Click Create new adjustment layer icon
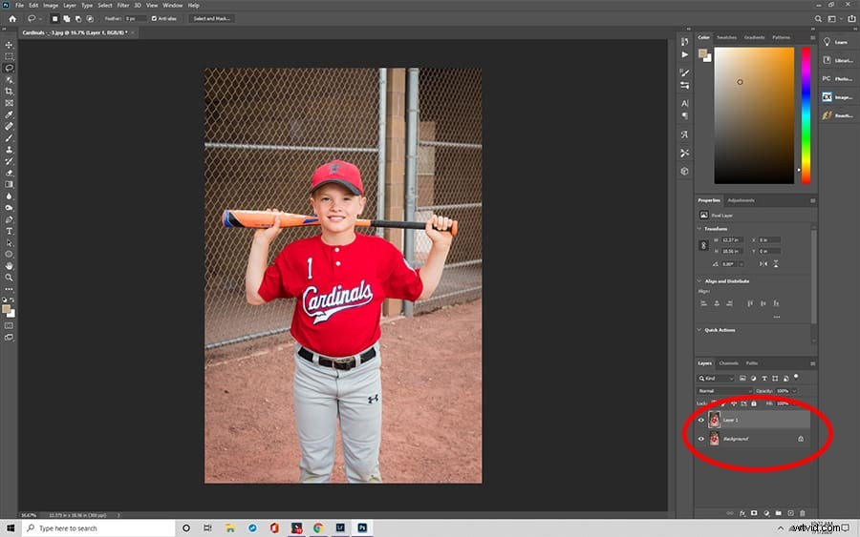 point(766,513)
